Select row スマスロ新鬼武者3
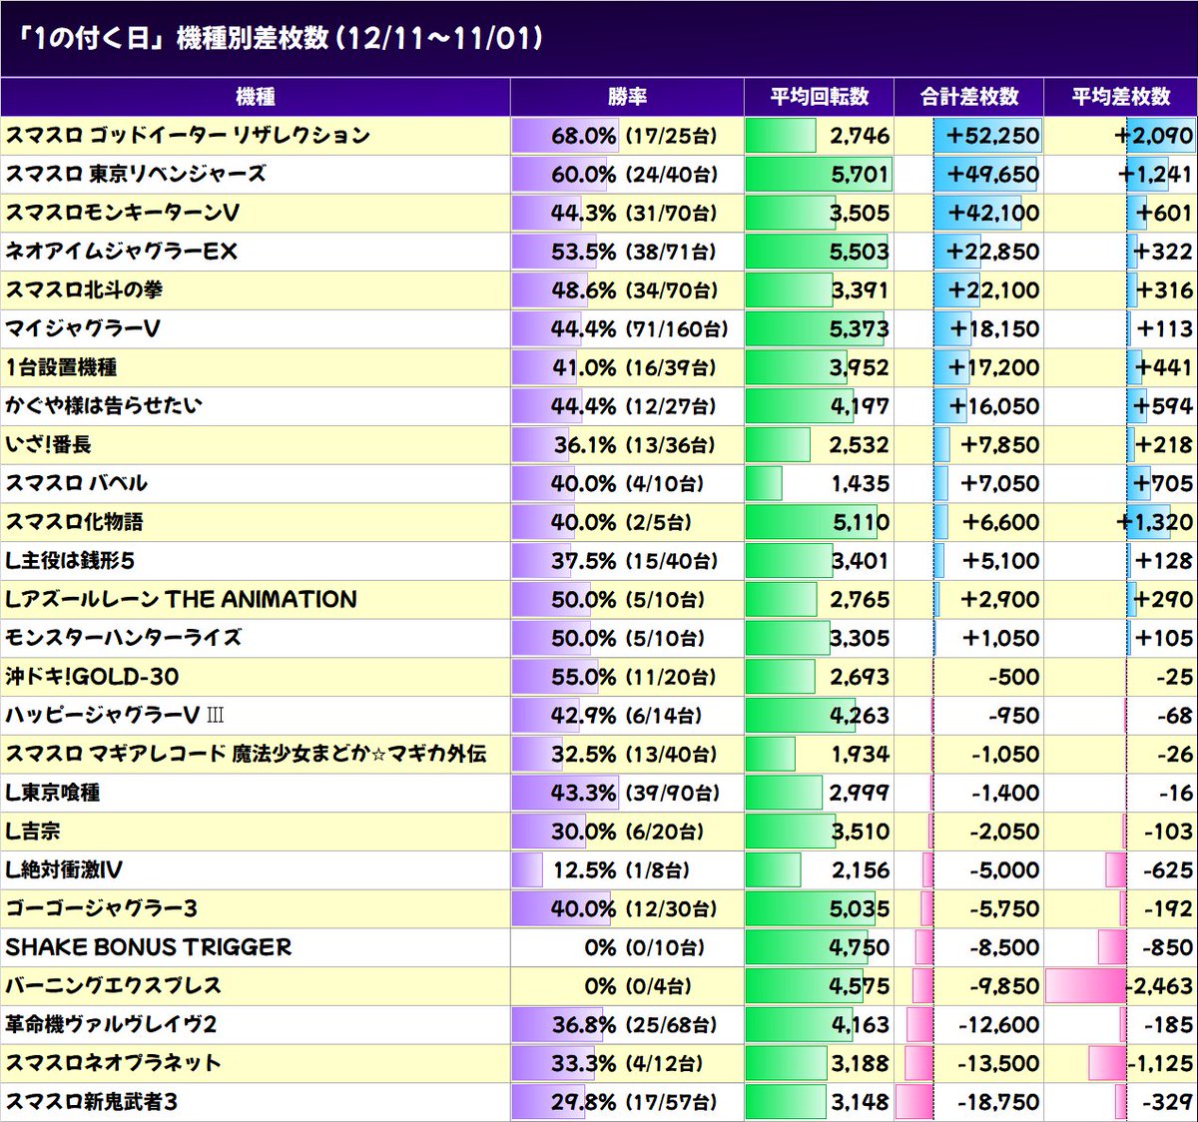1198x1122 pixels. pos(599,1102)
